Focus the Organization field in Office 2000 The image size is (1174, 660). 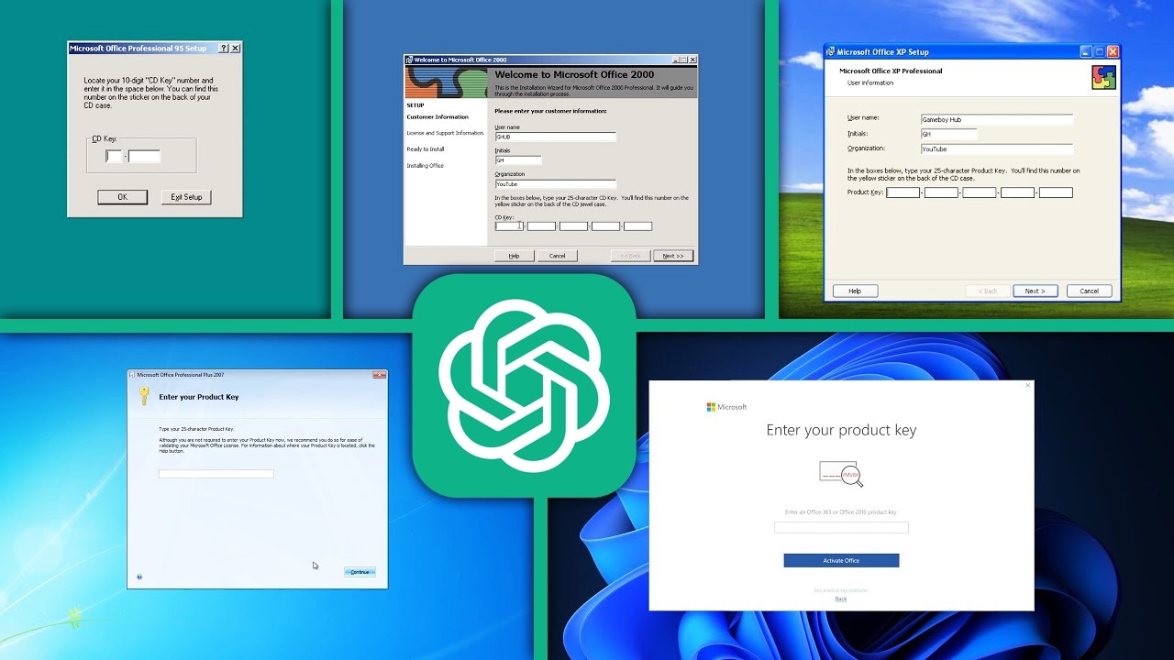point(555,184)
